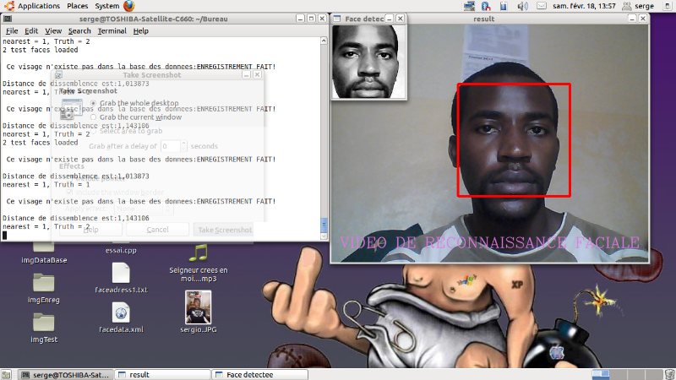Open the terminal View menu

pos(53,31)
